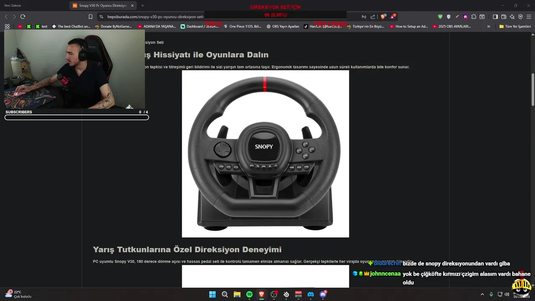The image size is (535, 301).
Task: Show hidden system tray icons
Action: tap(482, 294)
